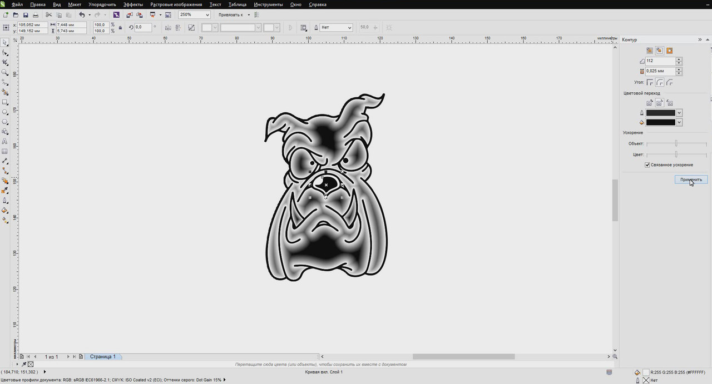Select the Freehand curve tool
The height and width of the screenshot is (384, 712).
(5, 82)
